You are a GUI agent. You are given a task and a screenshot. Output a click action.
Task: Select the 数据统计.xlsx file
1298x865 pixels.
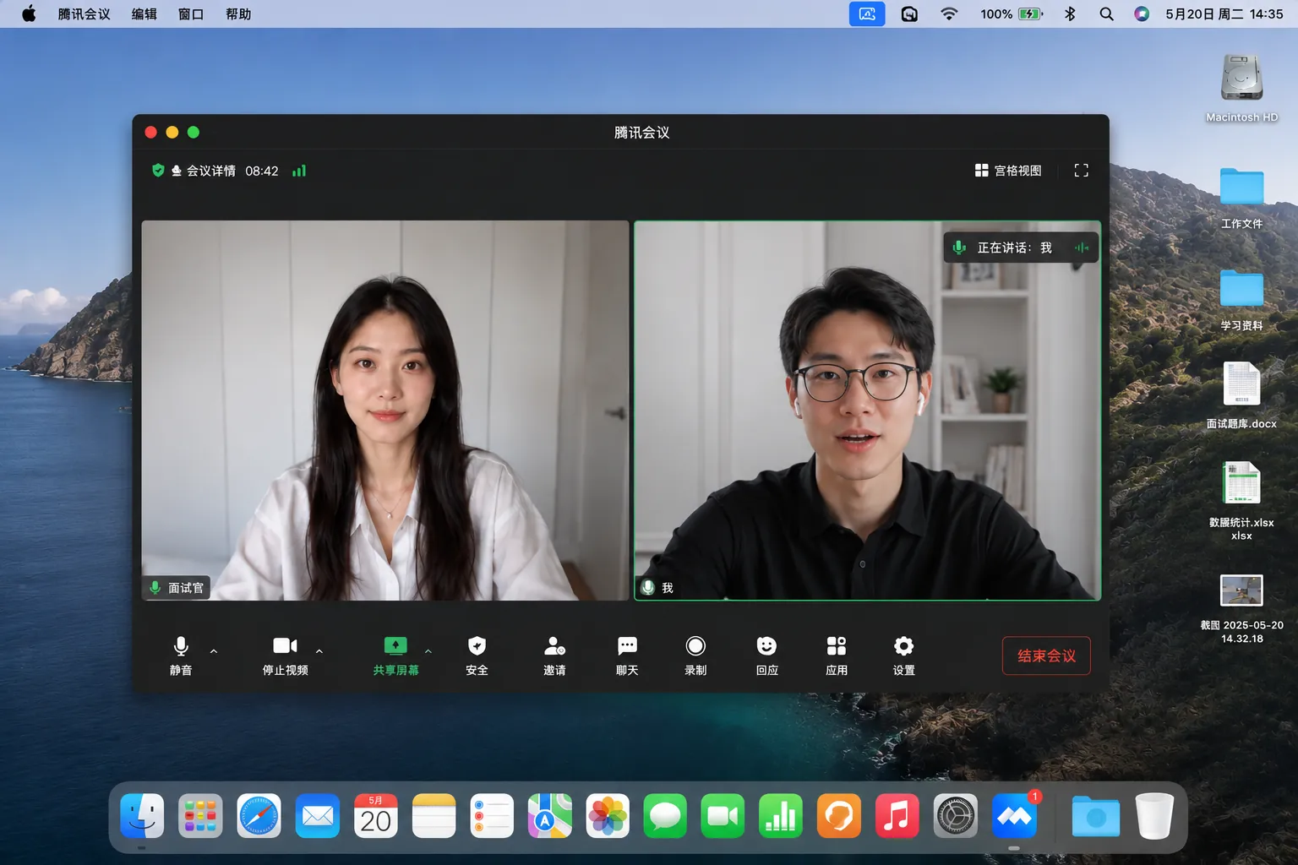click(1241, 500)
